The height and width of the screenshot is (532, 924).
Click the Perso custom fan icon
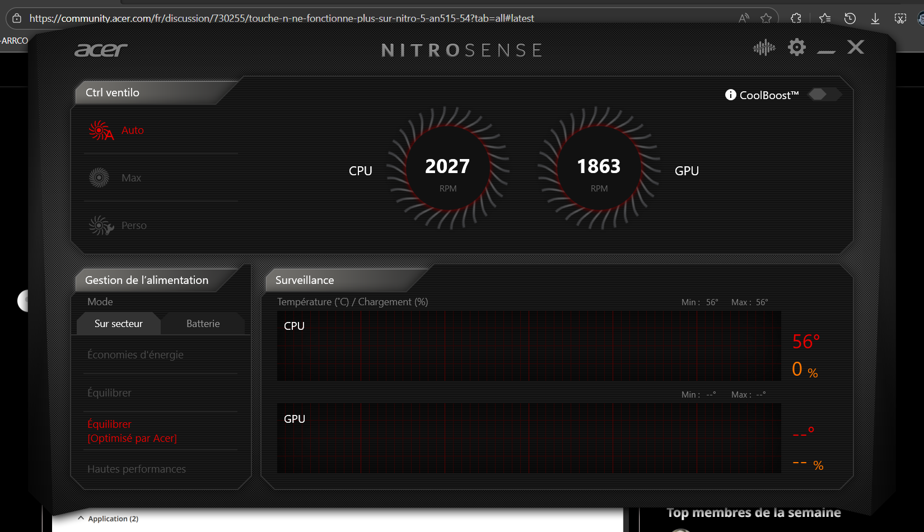point(100,226)
